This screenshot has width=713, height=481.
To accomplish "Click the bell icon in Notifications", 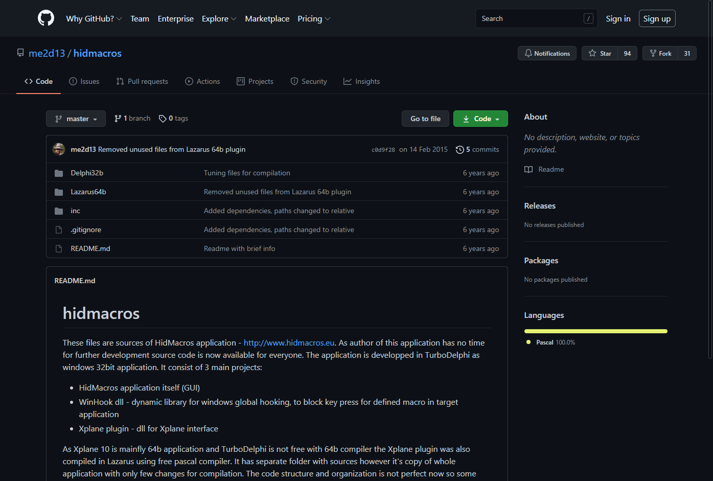I will click(x=528, y=53).
